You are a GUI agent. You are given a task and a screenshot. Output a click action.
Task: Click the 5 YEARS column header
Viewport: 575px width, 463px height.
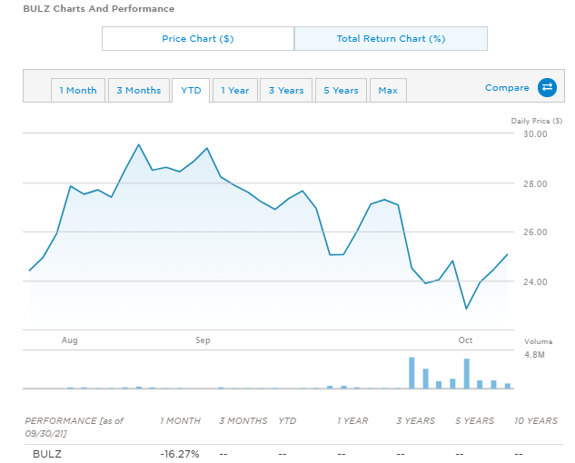point(474,421)
